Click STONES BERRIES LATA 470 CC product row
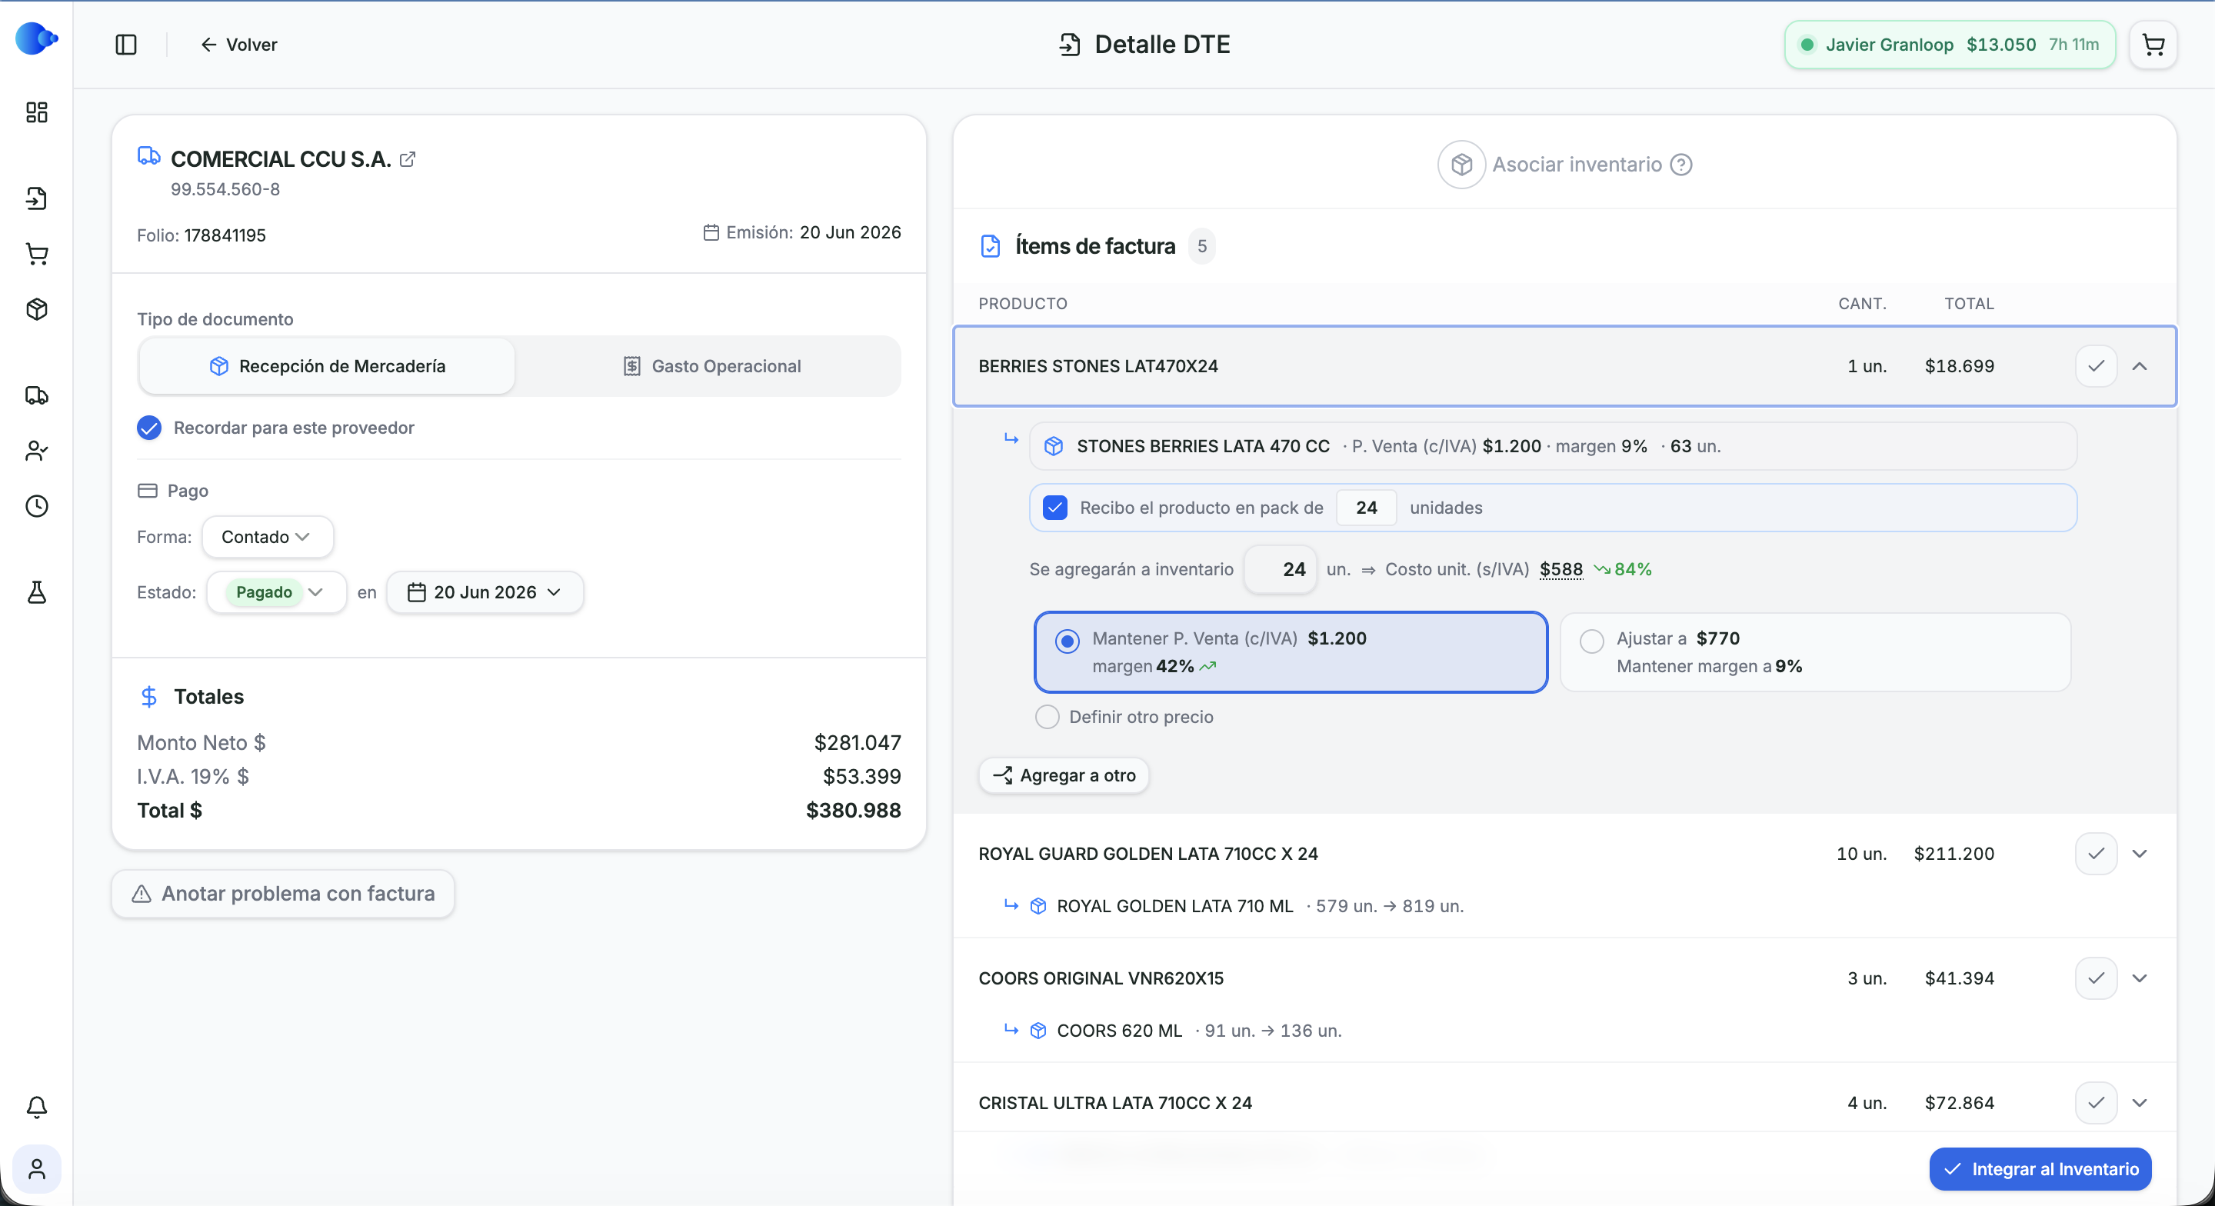 tap(1553, 446)
